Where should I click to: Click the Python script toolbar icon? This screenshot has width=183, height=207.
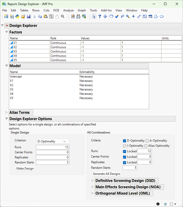click(17, 16)
